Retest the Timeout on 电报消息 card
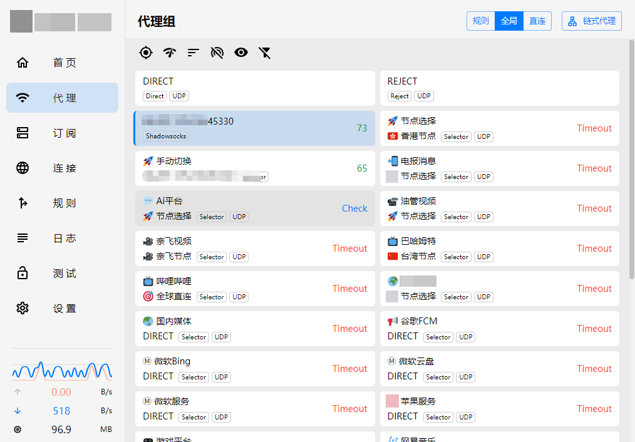This screenshot has height=442, width=635. tap(594, 168)
